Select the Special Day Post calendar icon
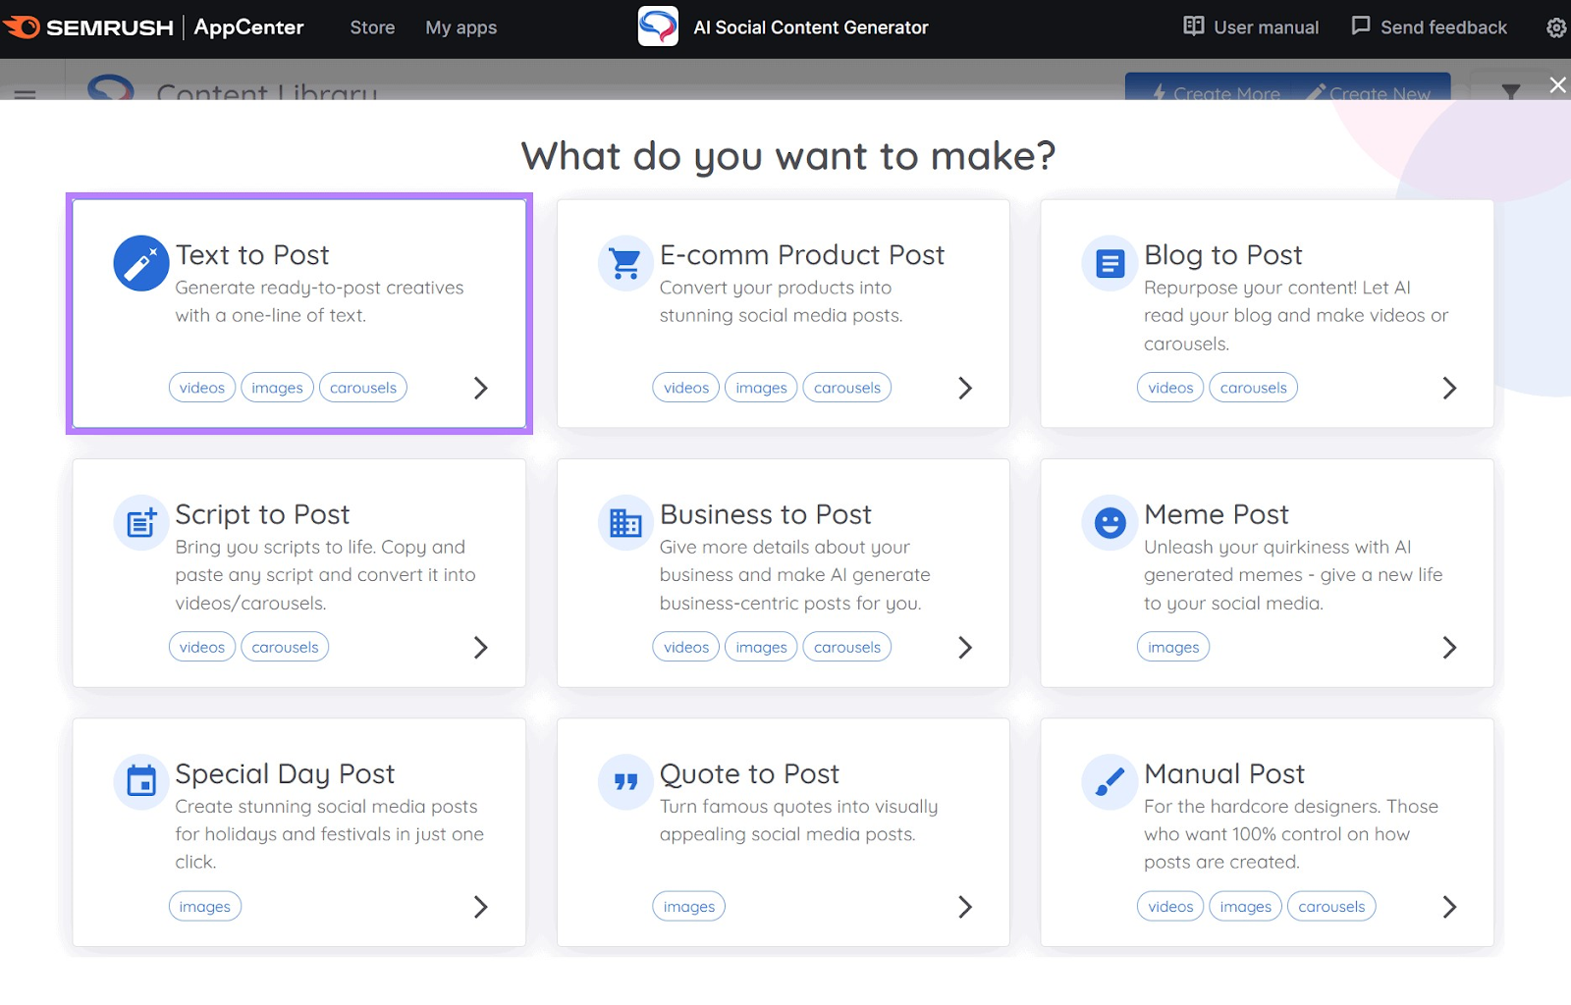 [x=140, y=781]
